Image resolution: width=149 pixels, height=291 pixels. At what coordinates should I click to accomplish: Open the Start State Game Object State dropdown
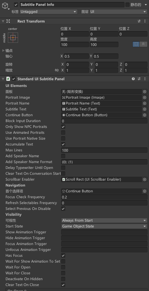(104, 226)
